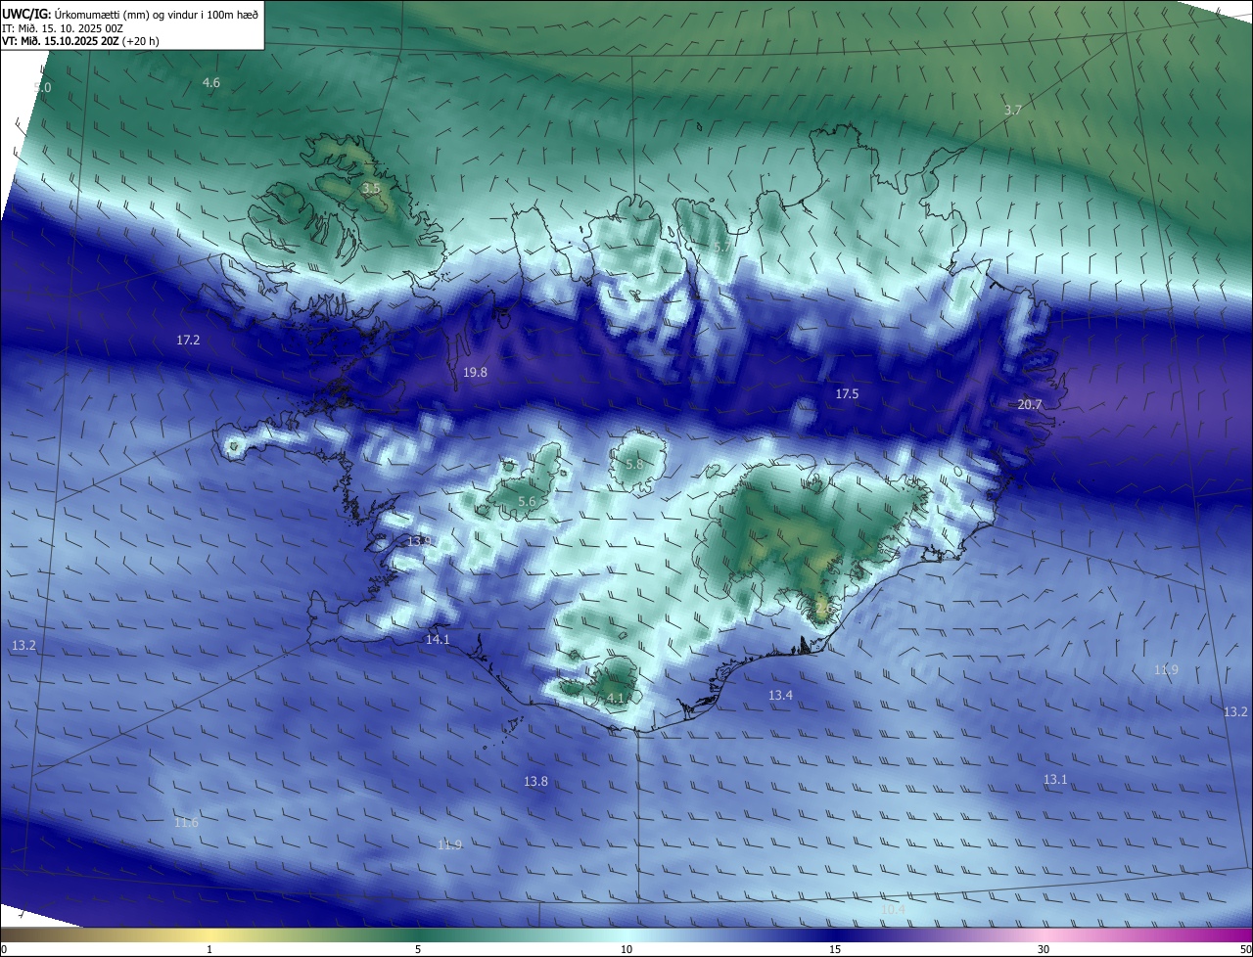Click the 10 tick on color scale
This screenshot has width=1253, height=957.
point(626,949)
